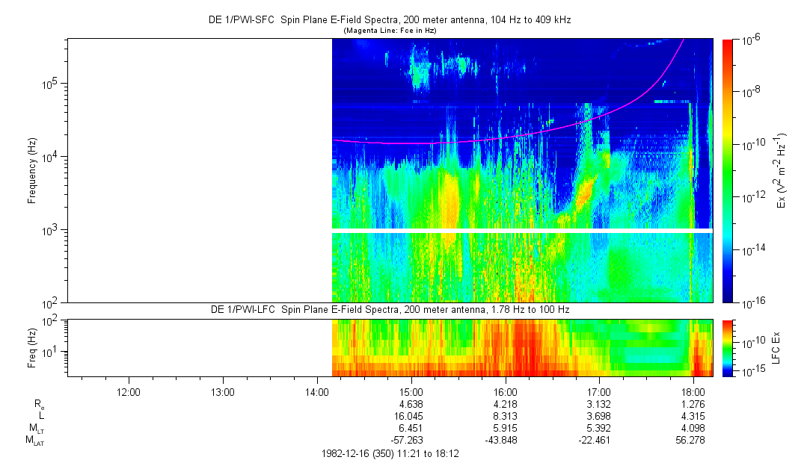Click the red top of the Ex colorbar
Image resolution: width=810 pixels, height=463 pixels.
[728, 43]
